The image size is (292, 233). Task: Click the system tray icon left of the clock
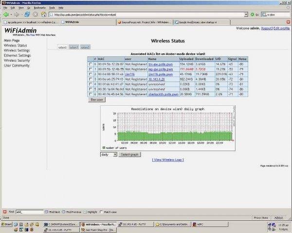pos(274,225)
